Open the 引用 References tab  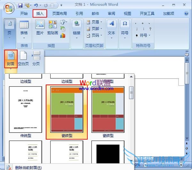click(x=79, y=13)
